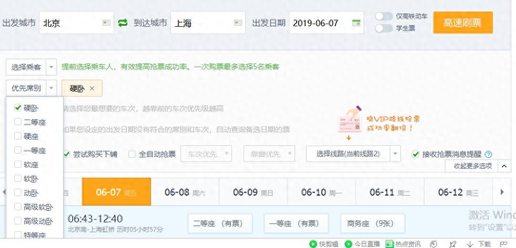Viewport: 516px width, 248px height.
Task: Click the 快剪辑 icon in status bar
Action: [x=313, y=244]
